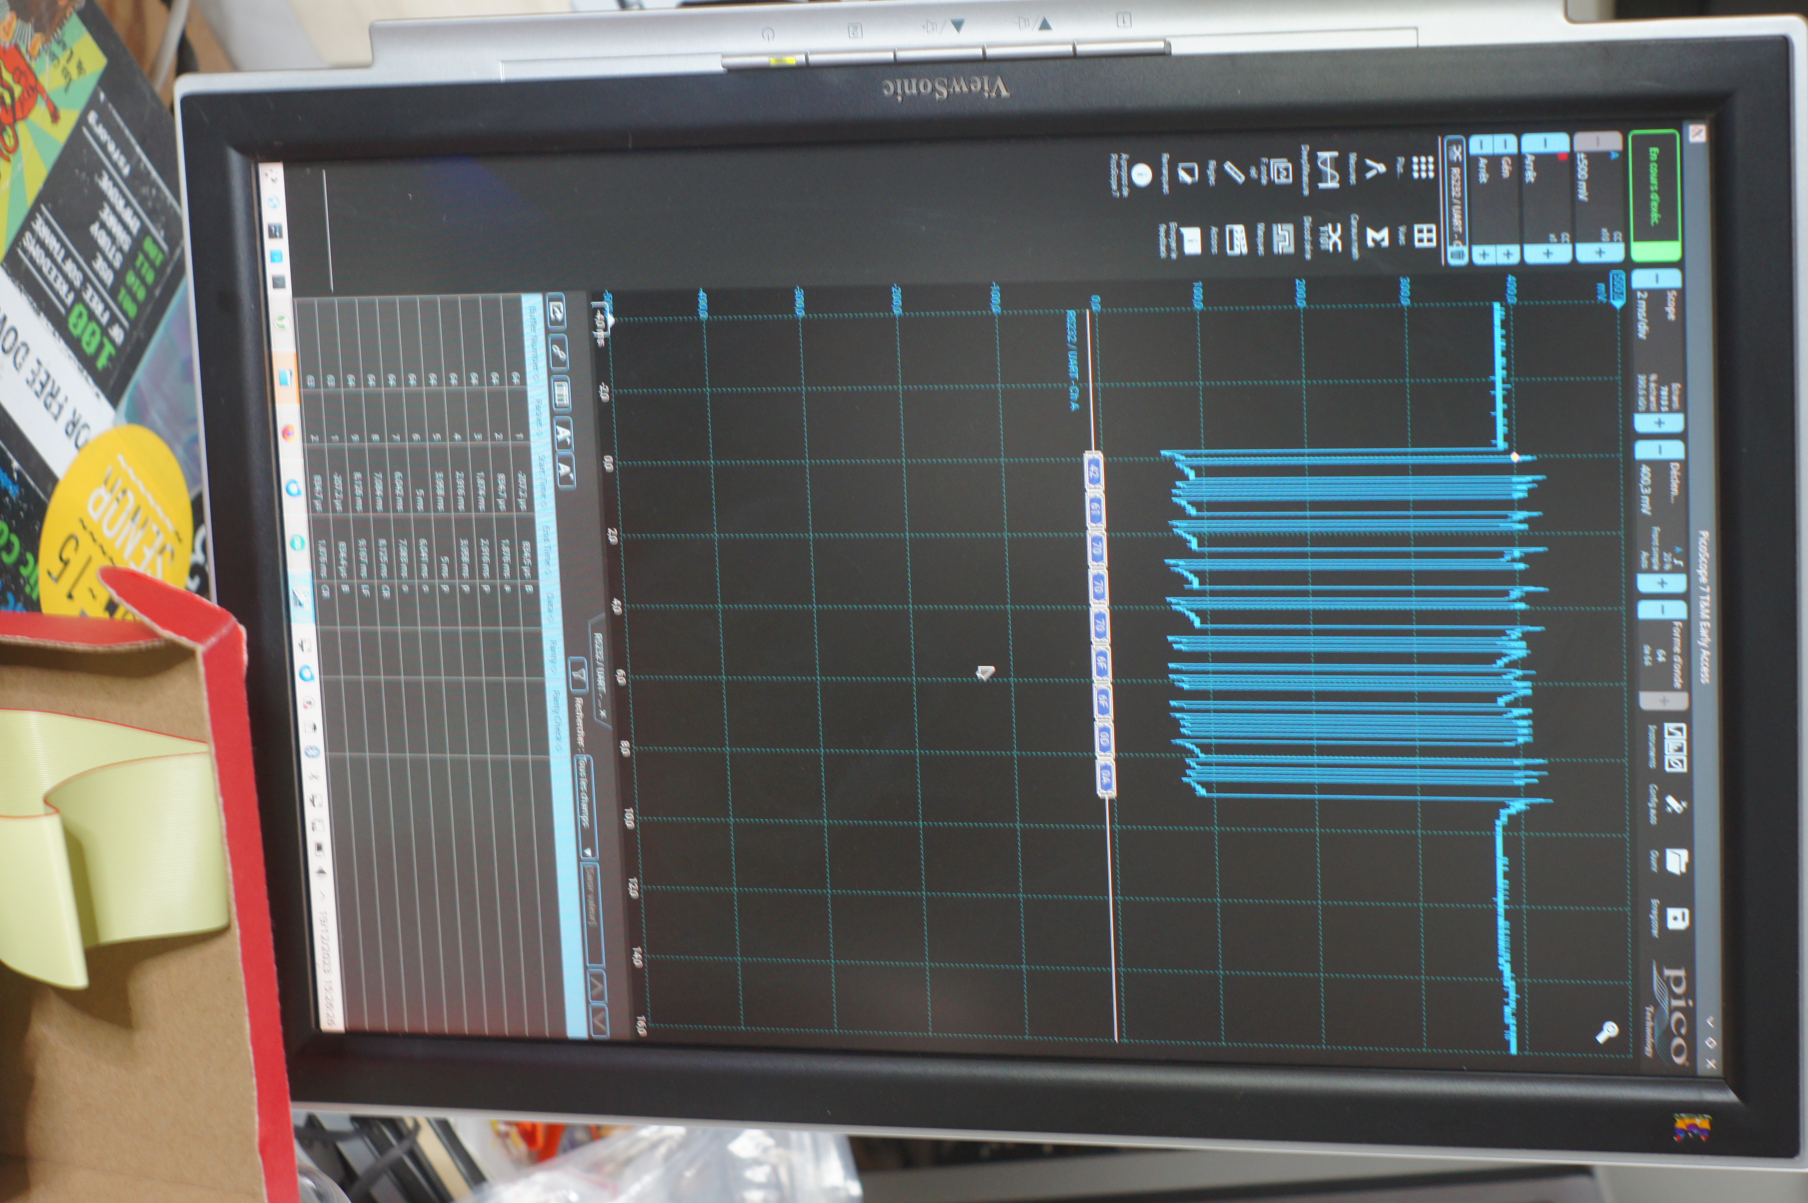Click the Saisir valeur search input field
Screen dimensions: 1808x1203
(593, 915)
